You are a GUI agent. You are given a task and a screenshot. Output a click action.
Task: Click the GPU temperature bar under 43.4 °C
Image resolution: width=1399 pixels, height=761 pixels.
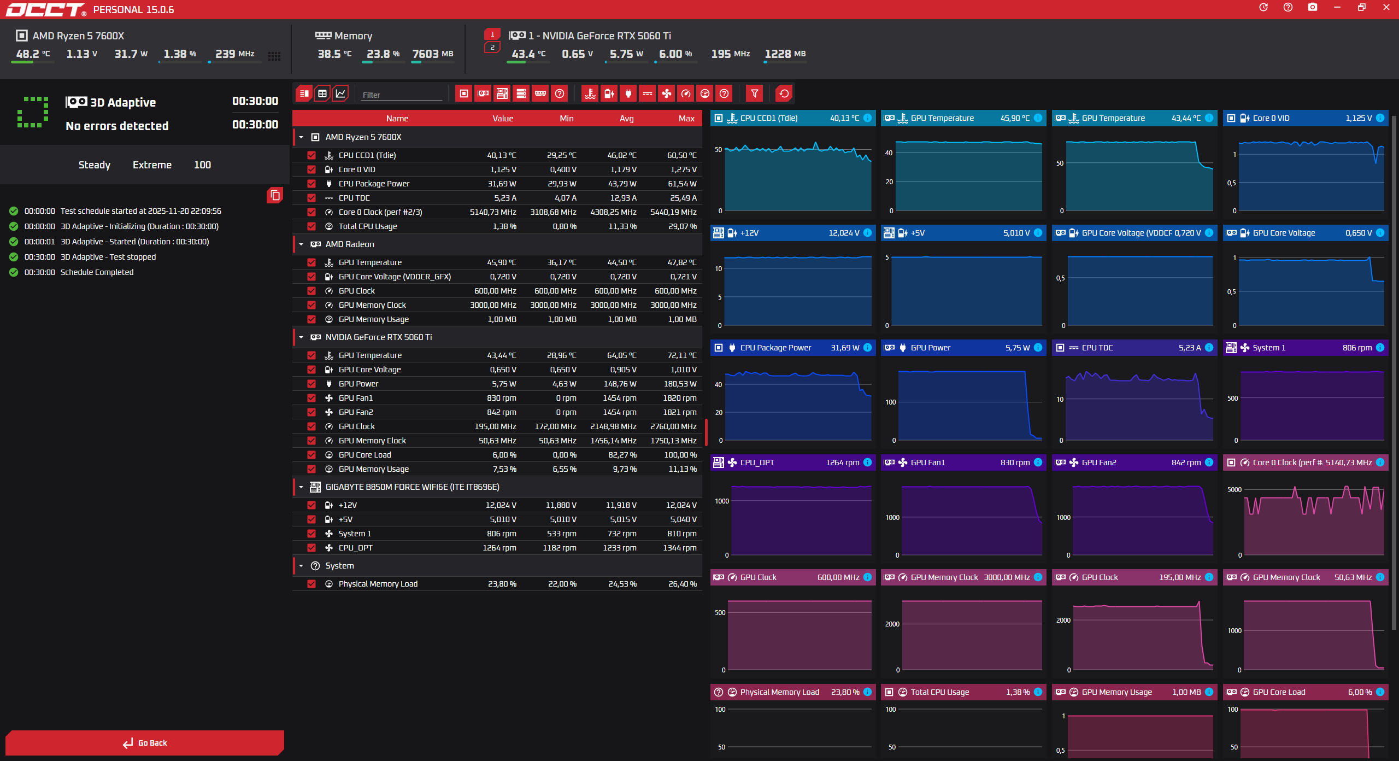tap(528, 62)
